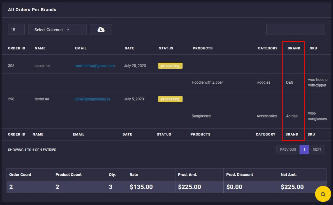This screenshot has height=205, width=333.
Task: Open sonali@staplelogic.in email link
Action: coord(92,99)
